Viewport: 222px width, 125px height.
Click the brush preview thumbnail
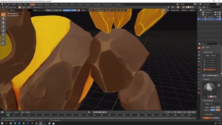pos(210,88)
